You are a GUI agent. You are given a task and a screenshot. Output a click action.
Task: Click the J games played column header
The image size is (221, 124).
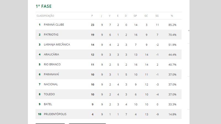pos(102,16)
